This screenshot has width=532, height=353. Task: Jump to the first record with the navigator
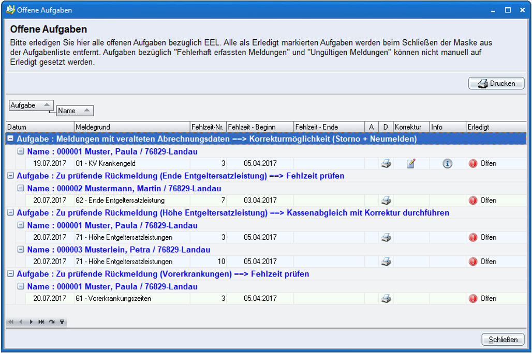(10, 322)
